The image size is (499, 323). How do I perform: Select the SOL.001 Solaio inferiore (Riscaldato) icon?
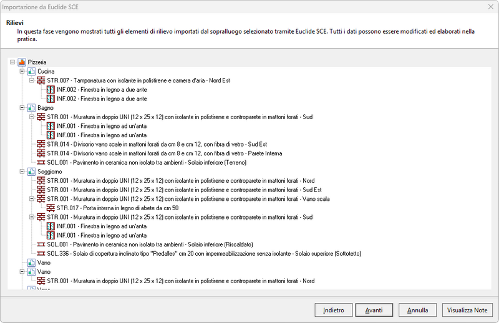[41, 244]
